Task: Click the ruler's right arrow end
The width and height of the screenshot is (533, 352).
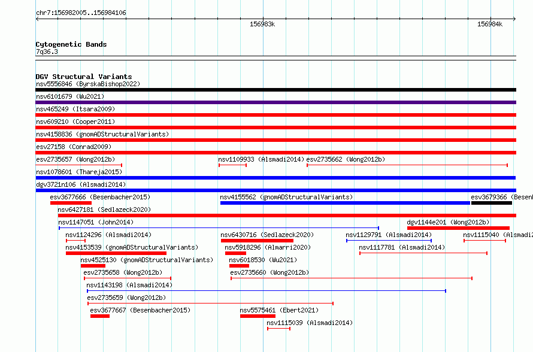Action: [x=514, y=19]
